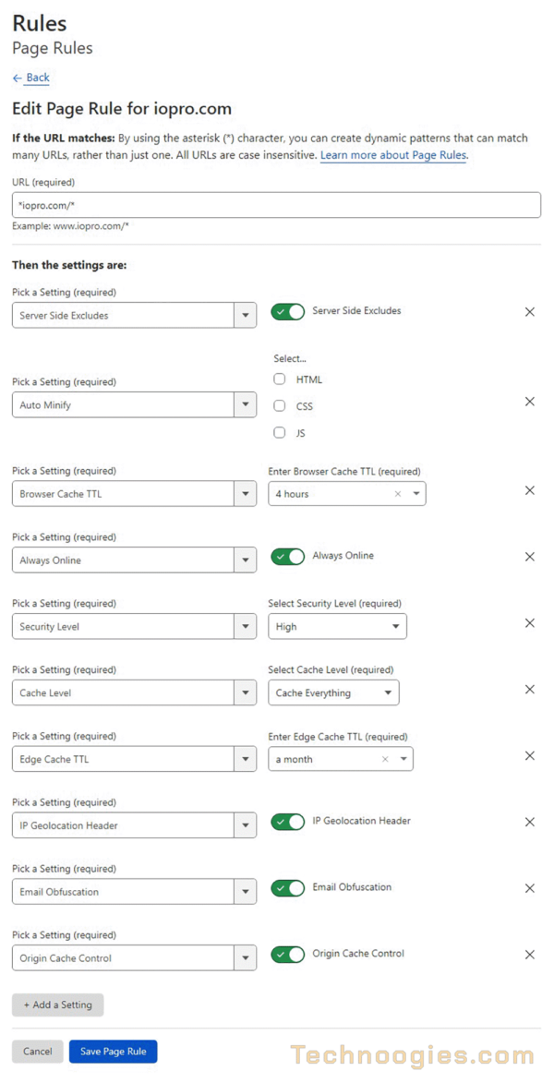Image resolution: width=554 pixels, height=1083 pixels.
Task: Disable the Server Side Excludes toggle
Action: [x=287, y=311]
